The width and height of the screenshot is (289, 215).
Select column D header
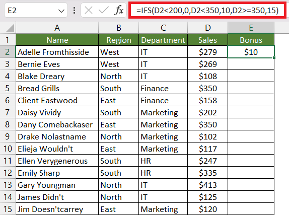[207, 28]
